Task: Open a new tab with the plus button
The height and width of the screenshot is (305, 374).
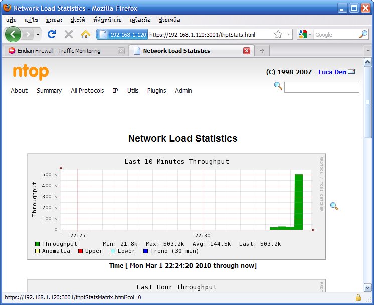Action: pyautogui.click(x=262, y=51)
